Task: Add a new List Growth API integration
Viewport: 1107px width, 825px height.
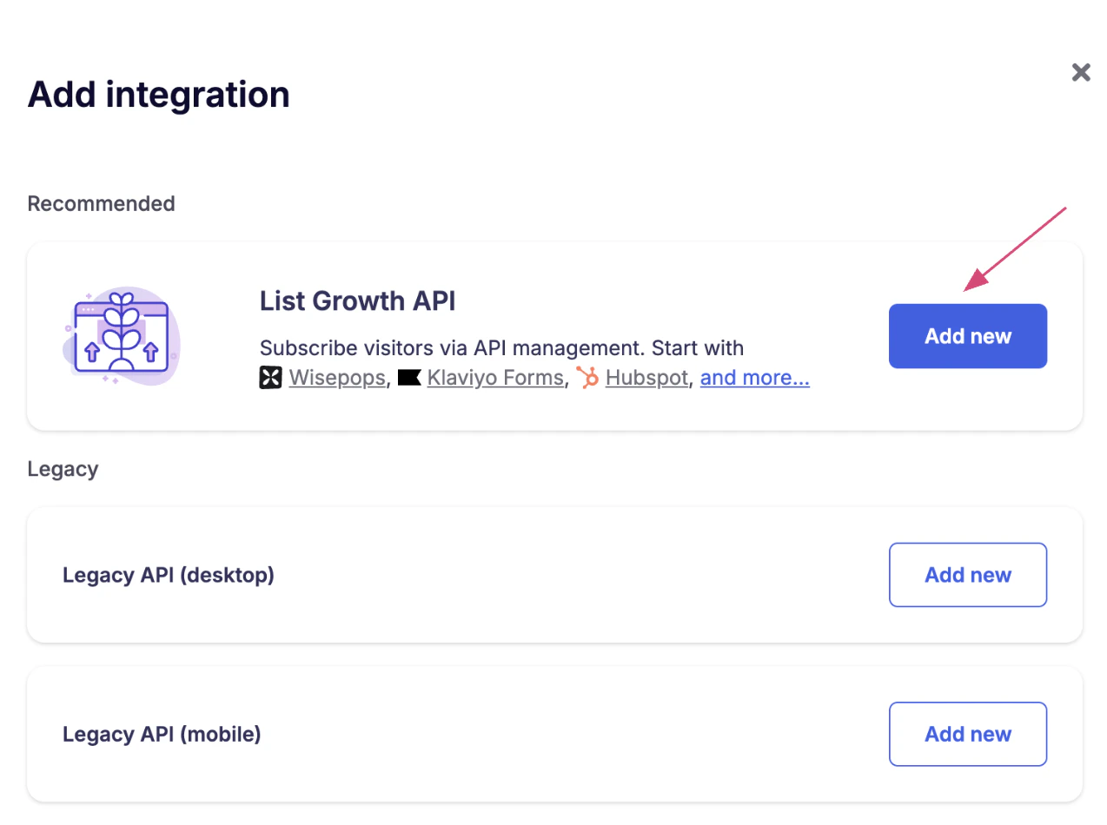Action: 967,336
